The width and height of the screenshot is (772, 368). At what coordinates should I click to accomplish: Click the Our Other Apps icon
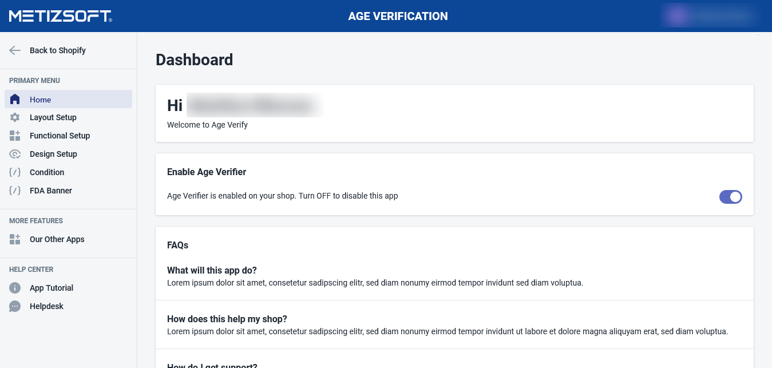(15, 239)
